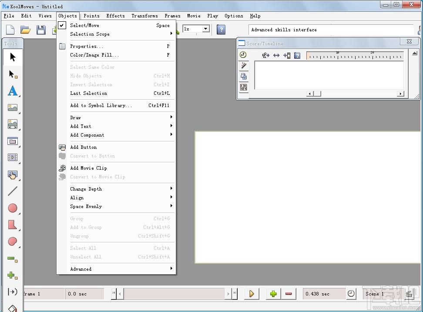423x312 pixels.
Task: Click Color/Image Fill menu entry
Action: tap(94, 55)
